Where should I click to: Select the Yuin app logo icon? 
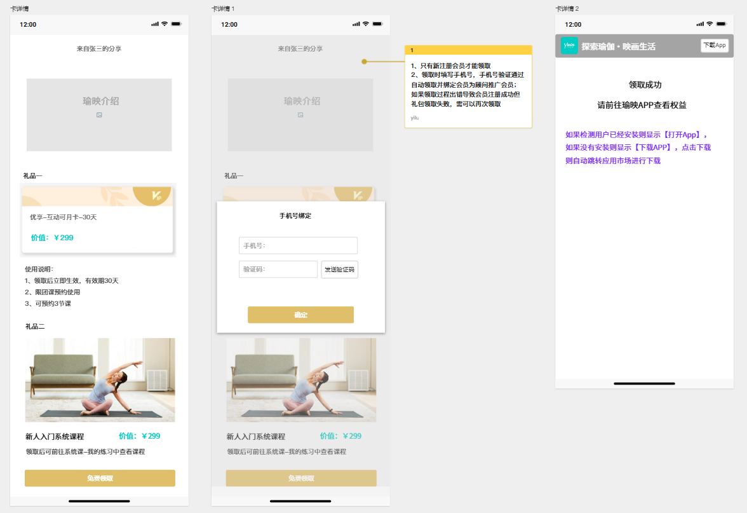pyautogui.click(x=569, y=45)
